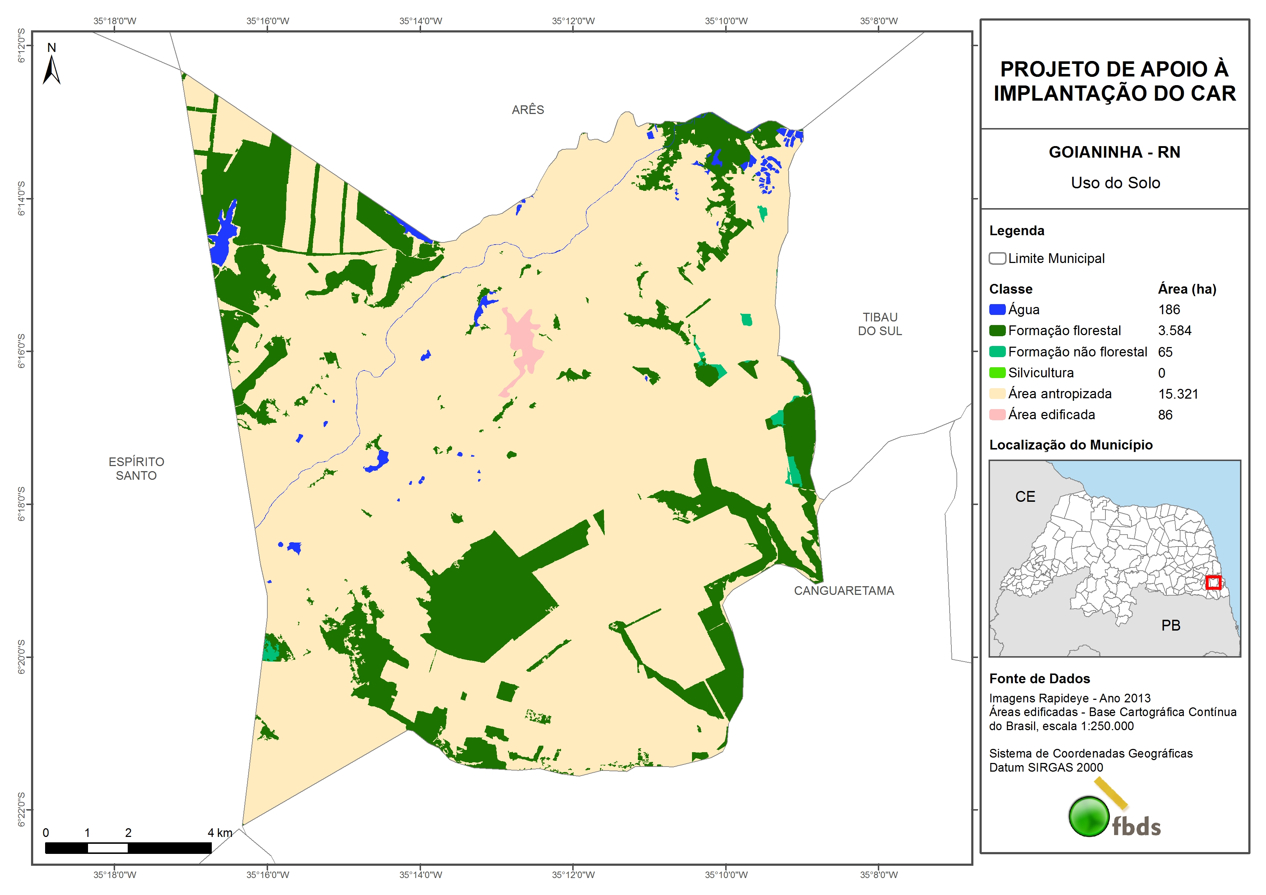Click the 'Uso do Solo' subtitle
This screenshot has width=1266, height=895.
click(1116, 183)
